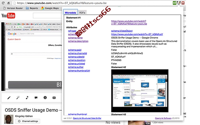This screenshot has height=125, width=200.
Task: Reload the page with the refresh icon
Action: coord(3,3)
